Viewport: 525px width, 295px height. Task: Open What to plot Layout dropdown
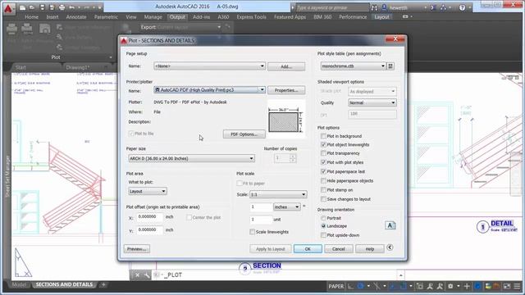pos(148,191)
